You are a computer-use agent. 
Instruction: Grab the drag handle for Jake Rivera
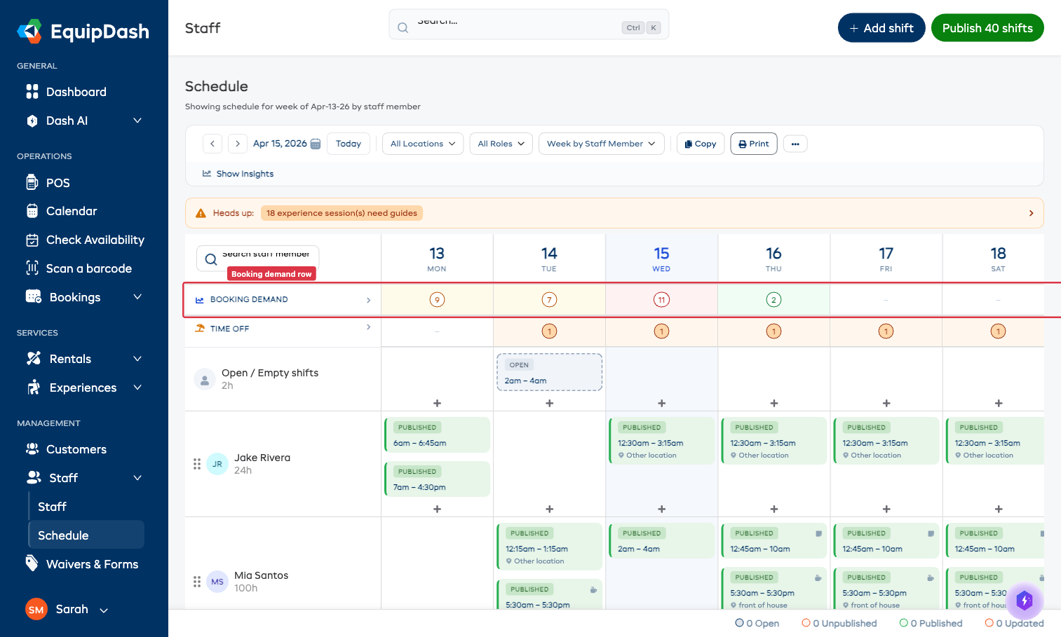(197, 464)
